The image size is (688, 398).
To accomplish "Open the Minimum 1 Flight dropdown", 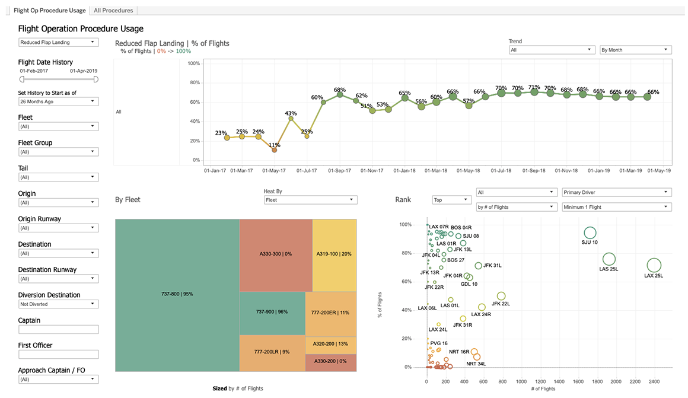I will coord(616,207).
